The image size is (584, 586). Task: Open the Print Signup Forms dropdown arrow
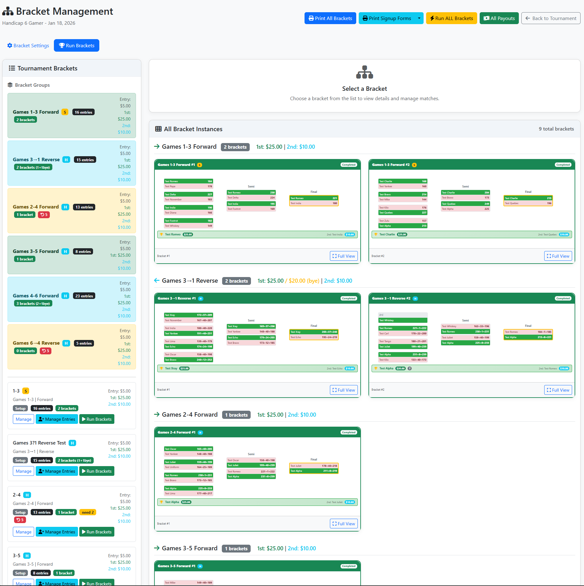[419, 18]
